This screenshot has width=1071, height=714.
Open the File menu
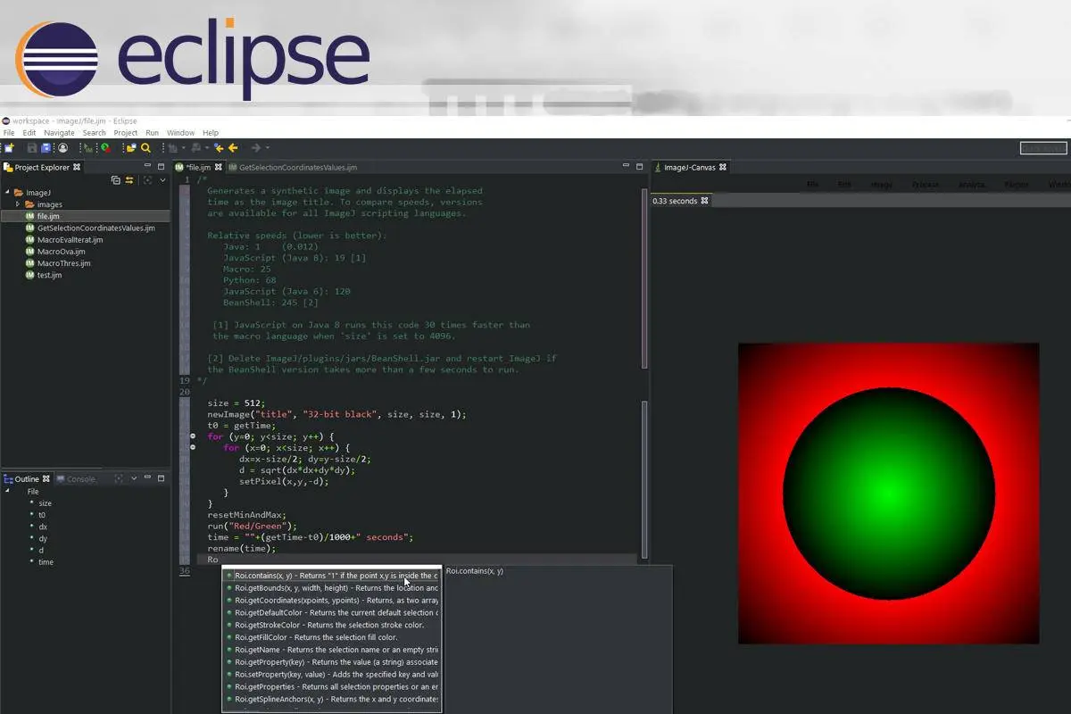coord(9,133)
